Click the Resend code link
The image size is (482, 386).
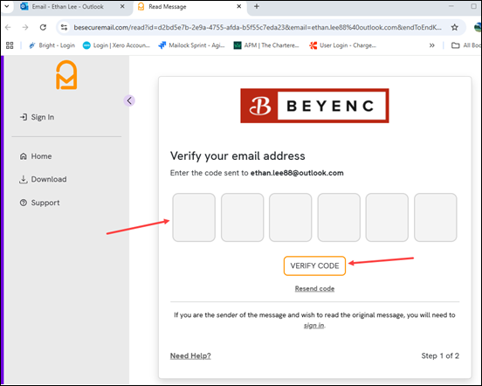pos(314,288)
